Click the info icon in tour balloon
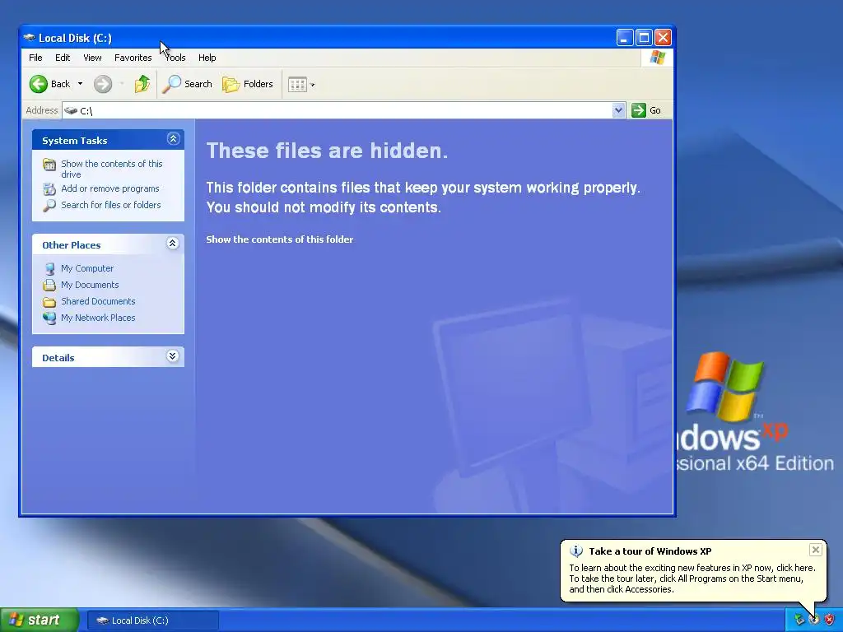The height and width of the screenshot is (632, 843). click(576, 551)
